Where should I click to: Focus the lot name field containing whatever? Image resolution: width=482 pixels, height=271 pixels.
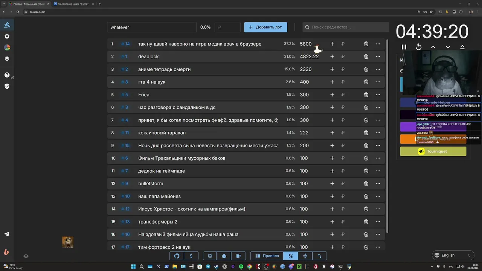tap(152, 27)
